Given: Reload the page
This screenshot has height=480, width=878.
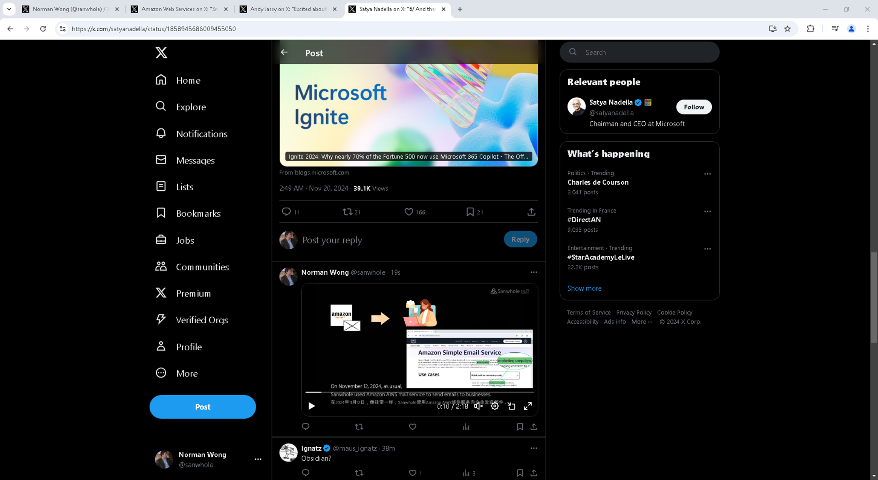Looking at the screenshot, I should point(43,29).
